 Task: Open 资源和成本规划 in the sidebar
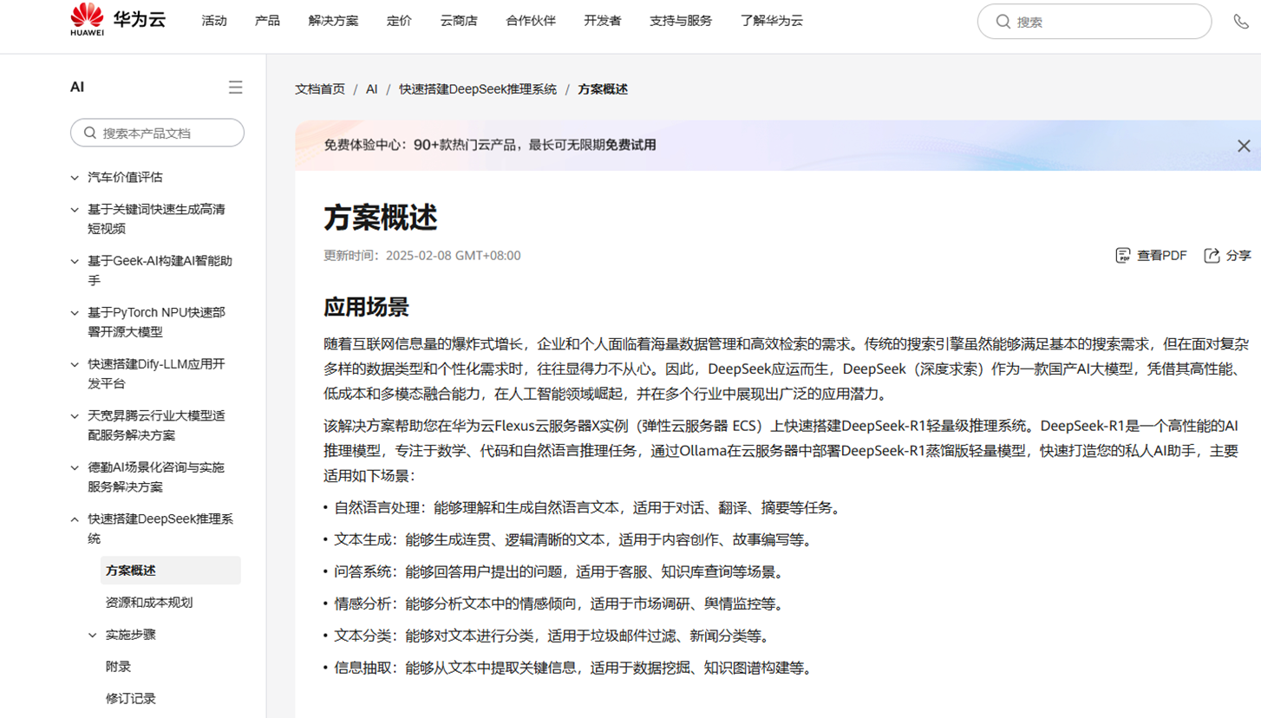(149, 603)
